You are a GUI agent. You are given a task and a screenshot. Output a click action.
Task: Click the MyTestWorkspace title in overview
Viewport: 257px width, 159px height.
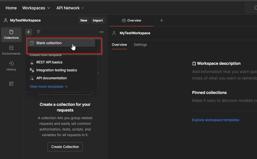[135, 33]
